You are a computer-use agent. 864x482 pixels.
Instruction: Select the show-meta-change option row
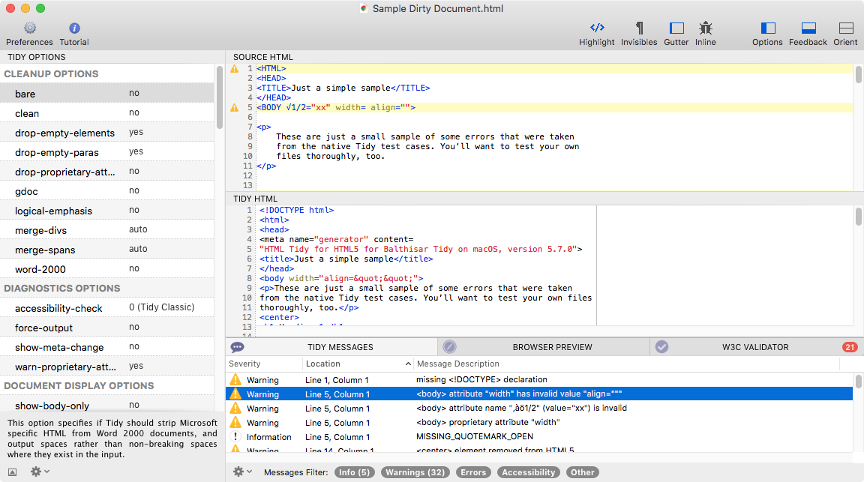click(x=107, y=347)
